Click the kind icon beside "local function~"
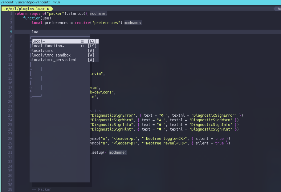The image size is (281, 192). 82,46
